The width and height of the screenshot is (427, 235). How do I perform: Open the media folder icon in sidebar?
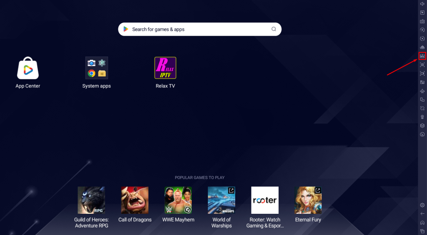point(422,82)
